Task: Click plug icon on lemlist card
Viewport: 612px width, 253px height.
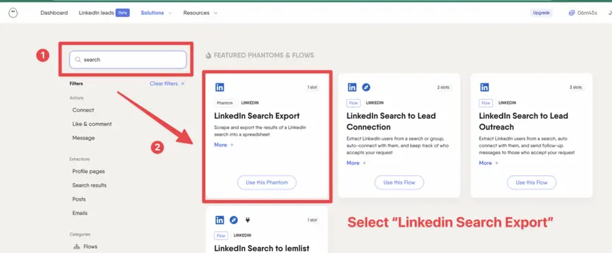Action: coord(248,220)
